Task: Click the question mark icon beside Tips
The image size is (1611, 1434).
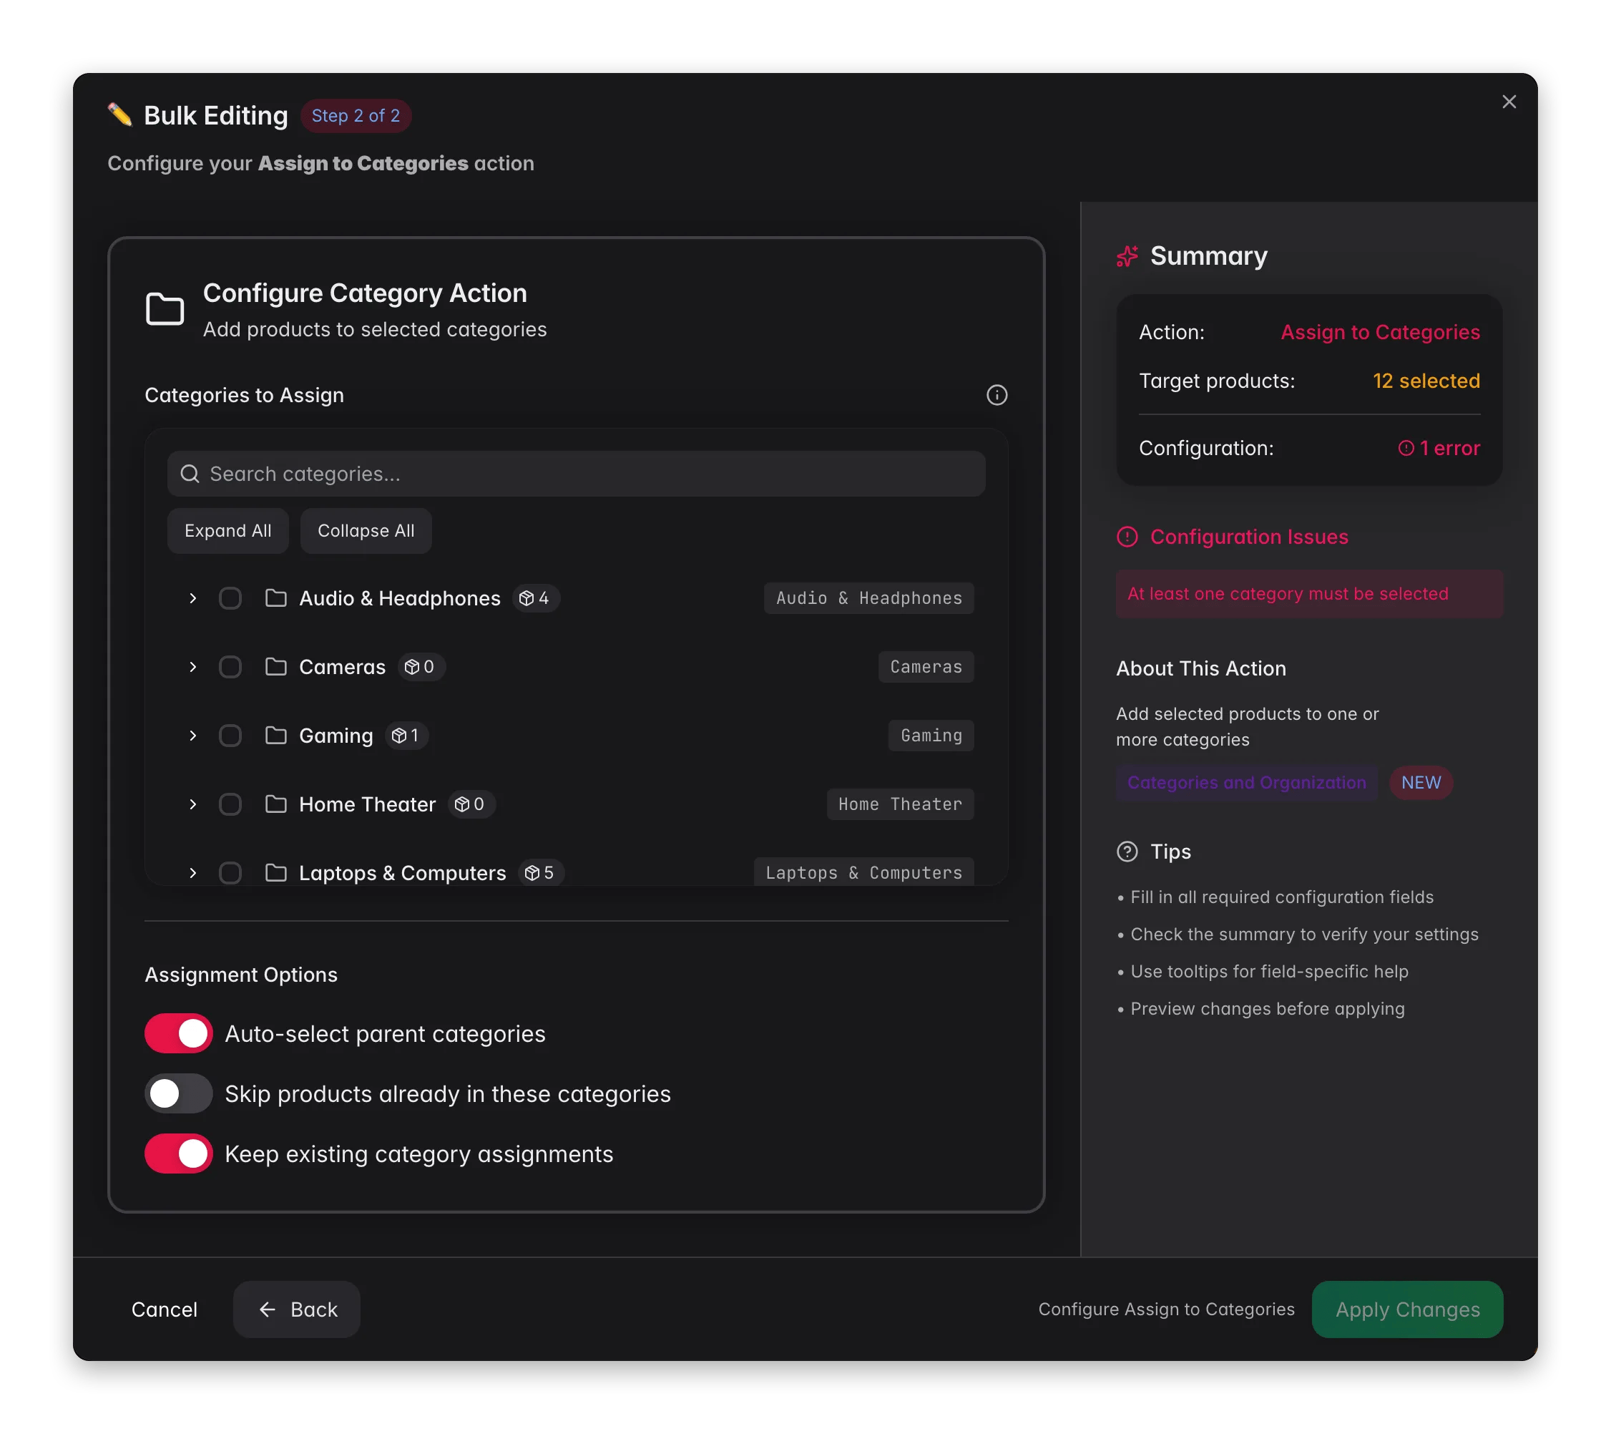Action: point(1127,852)
